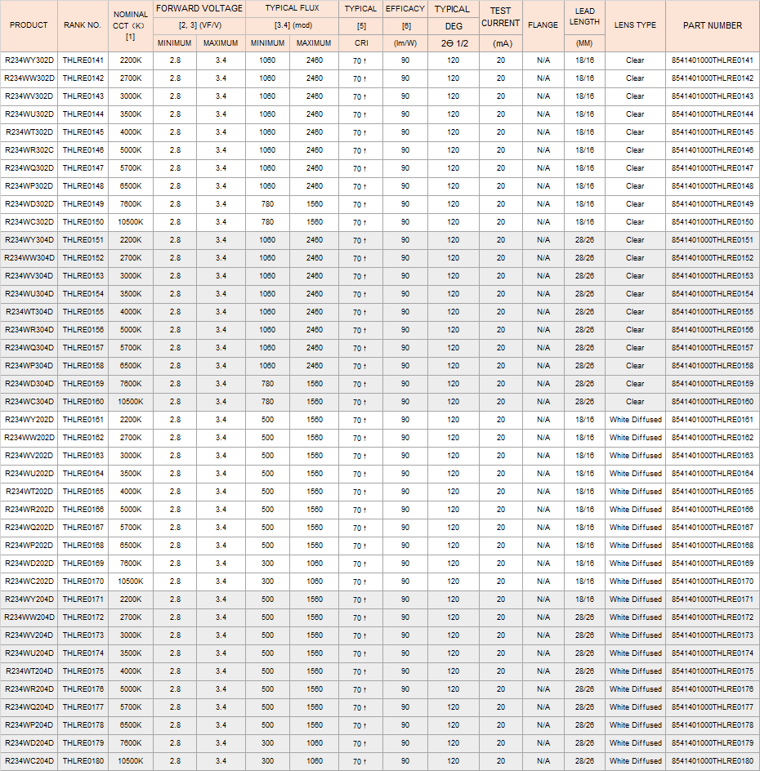This screenshot has width=760, height=771.
Task: Click part number 8541401000THLRE0168
Action: (713, 545)
